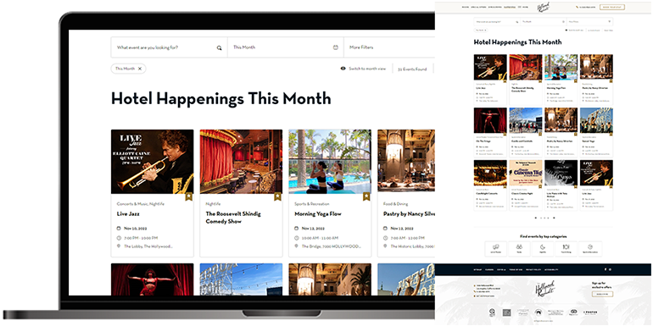Click the laptop 'What event are you looking for?' search field
The height and width of the screenshot is (326, 653).
pyautogui.click(x=169, y=47)
